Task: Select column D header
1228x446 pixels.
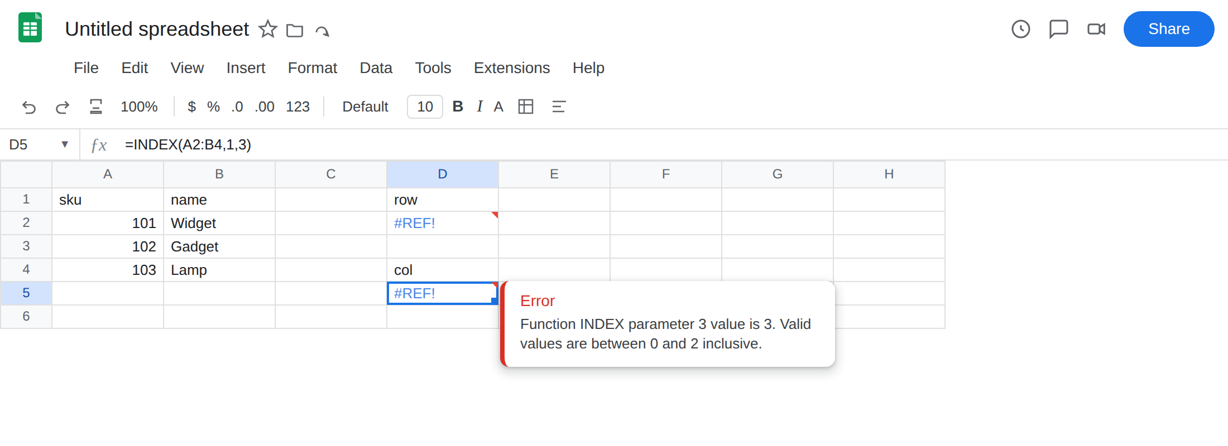Action: tap(443, 174)
